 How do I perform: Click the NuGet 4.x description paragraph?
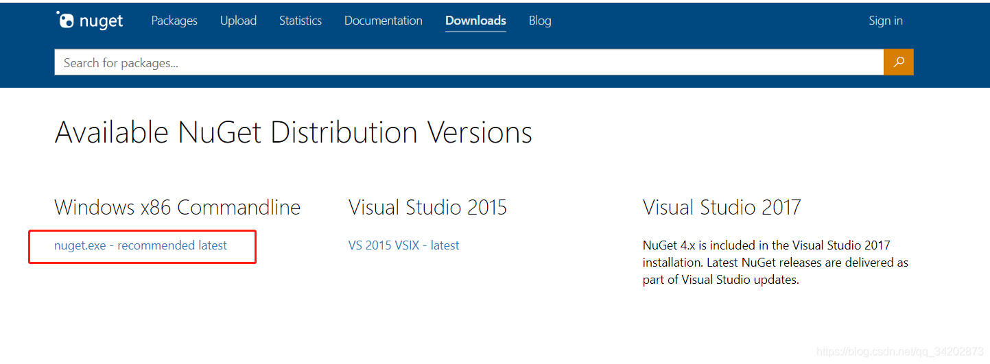(775, 263)
